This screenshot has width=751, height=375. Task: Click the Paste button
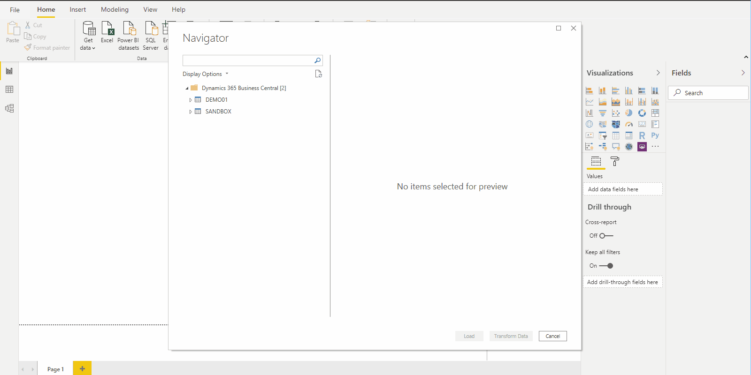click(x=13, y=32)
